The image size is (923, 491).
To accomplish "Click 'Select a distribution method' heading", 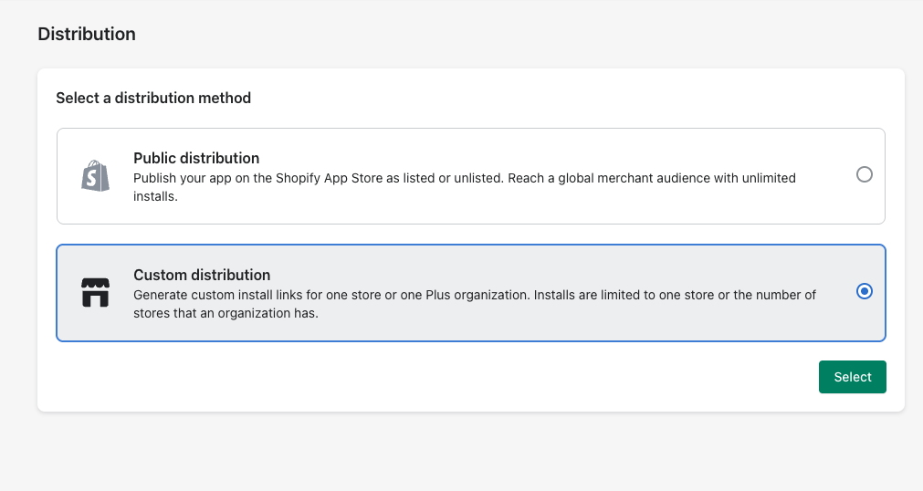I will [153, 98].
